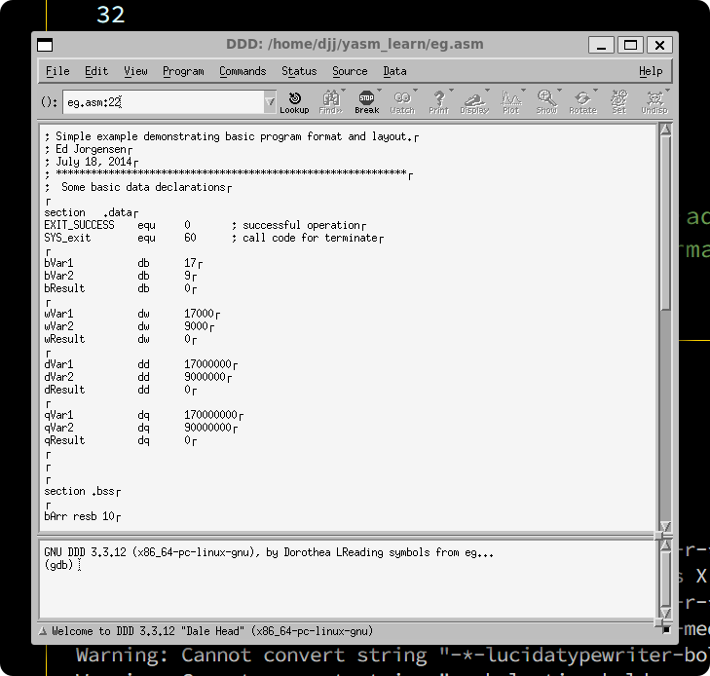Minimize the DDD window
The image size is (710, 676).
[601, 45]
